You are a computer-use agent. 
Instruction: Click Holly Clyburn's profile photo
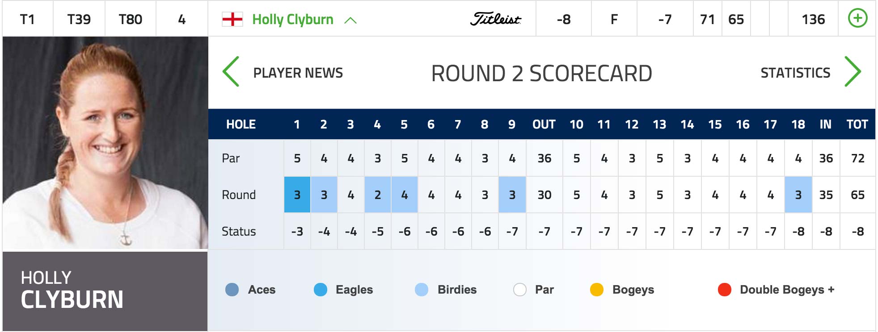click(x=105, y=143)
